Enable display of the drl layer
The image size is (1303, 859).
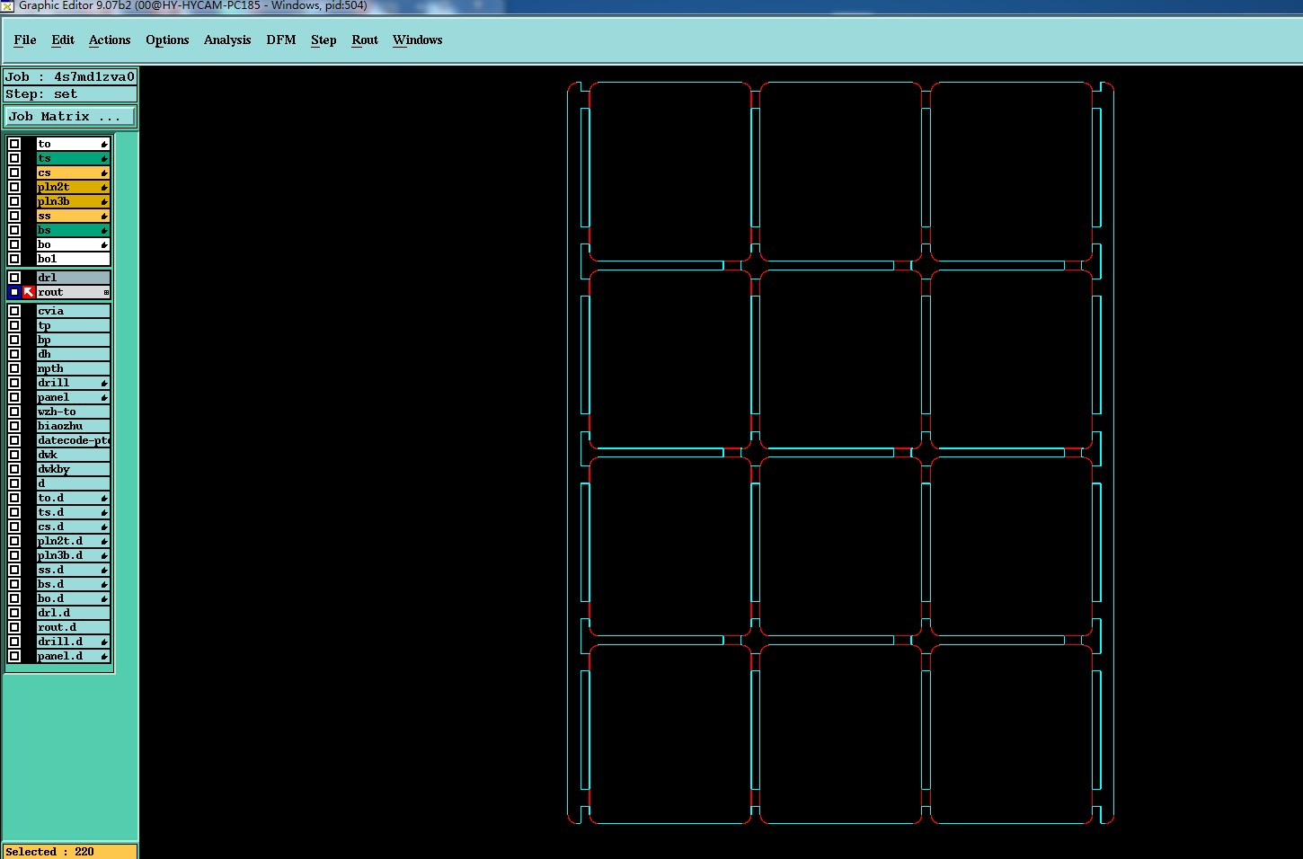tap(14, 278)
